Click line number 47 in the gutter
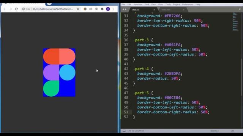The height and width of the screenshot is (136, 243). pyautogui.click(x=126, y=93)
